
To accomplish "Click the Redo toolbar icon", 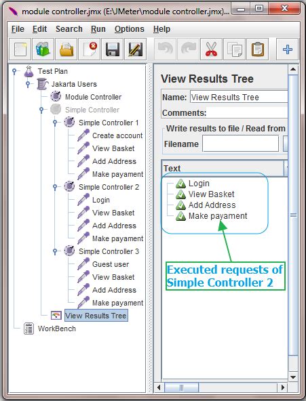I will click(x=188, y=49).
